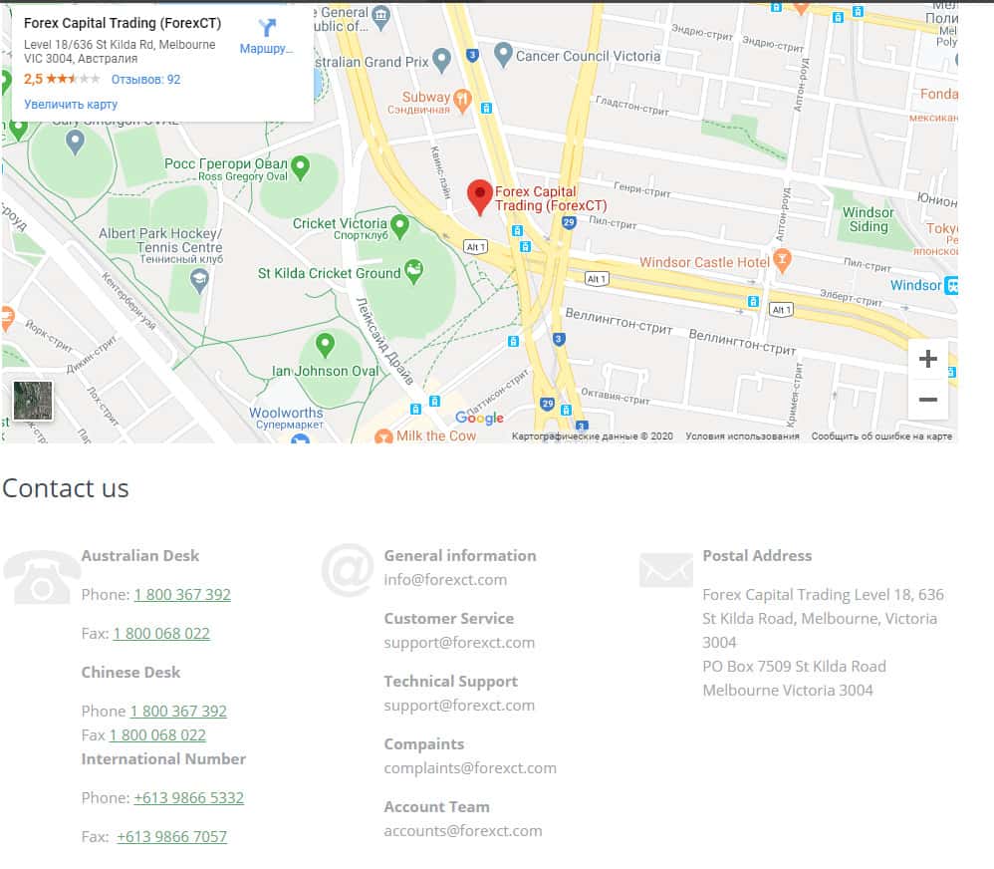Click the directions arrow icon in info card
This screenshot has height=869, width=994.
pyautogui.click(x=267, y=28)
